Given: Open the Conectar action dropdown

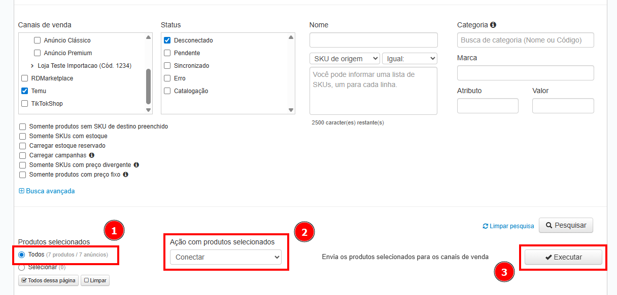Looking at the screenshot, I should coord(225,257).
